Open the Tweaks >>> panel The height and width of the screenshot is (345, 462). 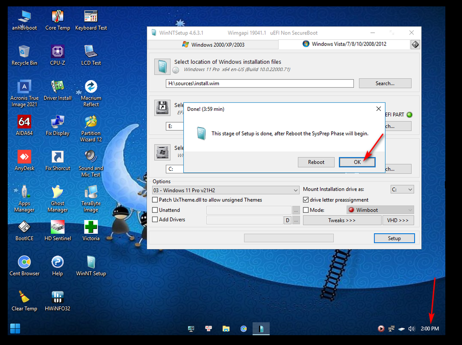point(342,220)
